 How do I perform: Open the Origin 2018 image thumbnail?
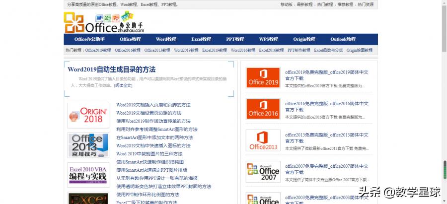point(88,115)
